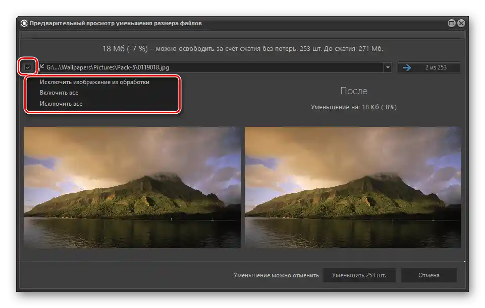Click the 'Отмена' button
The width and height of the screenshot is (485, 308).
pyautogui.click(x=428, y=275)
